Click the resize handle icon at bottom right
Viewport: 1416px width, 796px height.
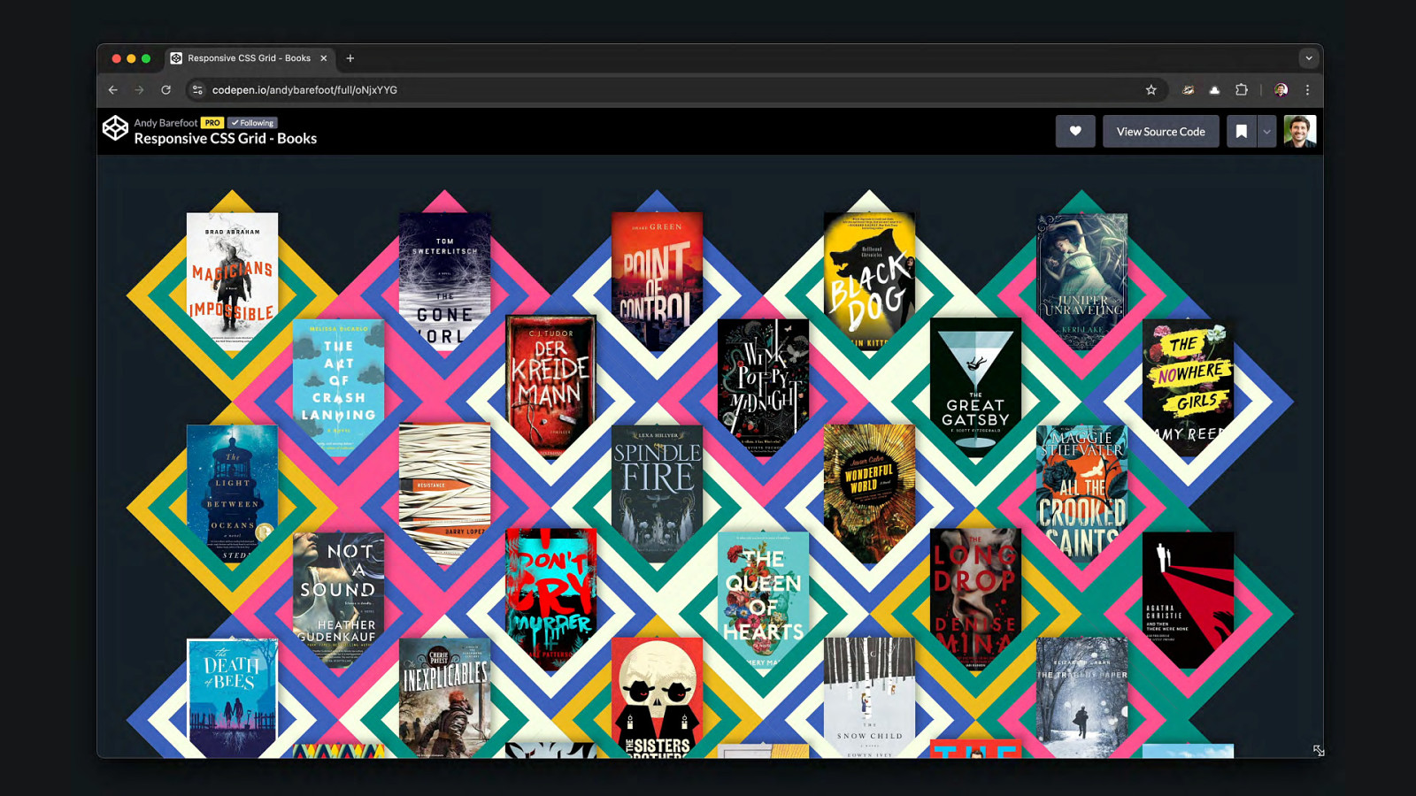[x=1319, y=751]
